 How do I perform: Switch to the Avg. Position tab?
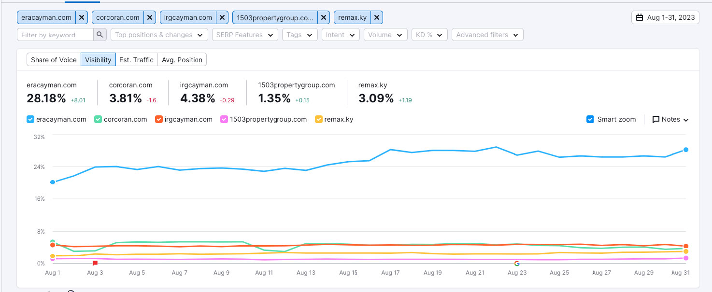[x=182, y=60]
